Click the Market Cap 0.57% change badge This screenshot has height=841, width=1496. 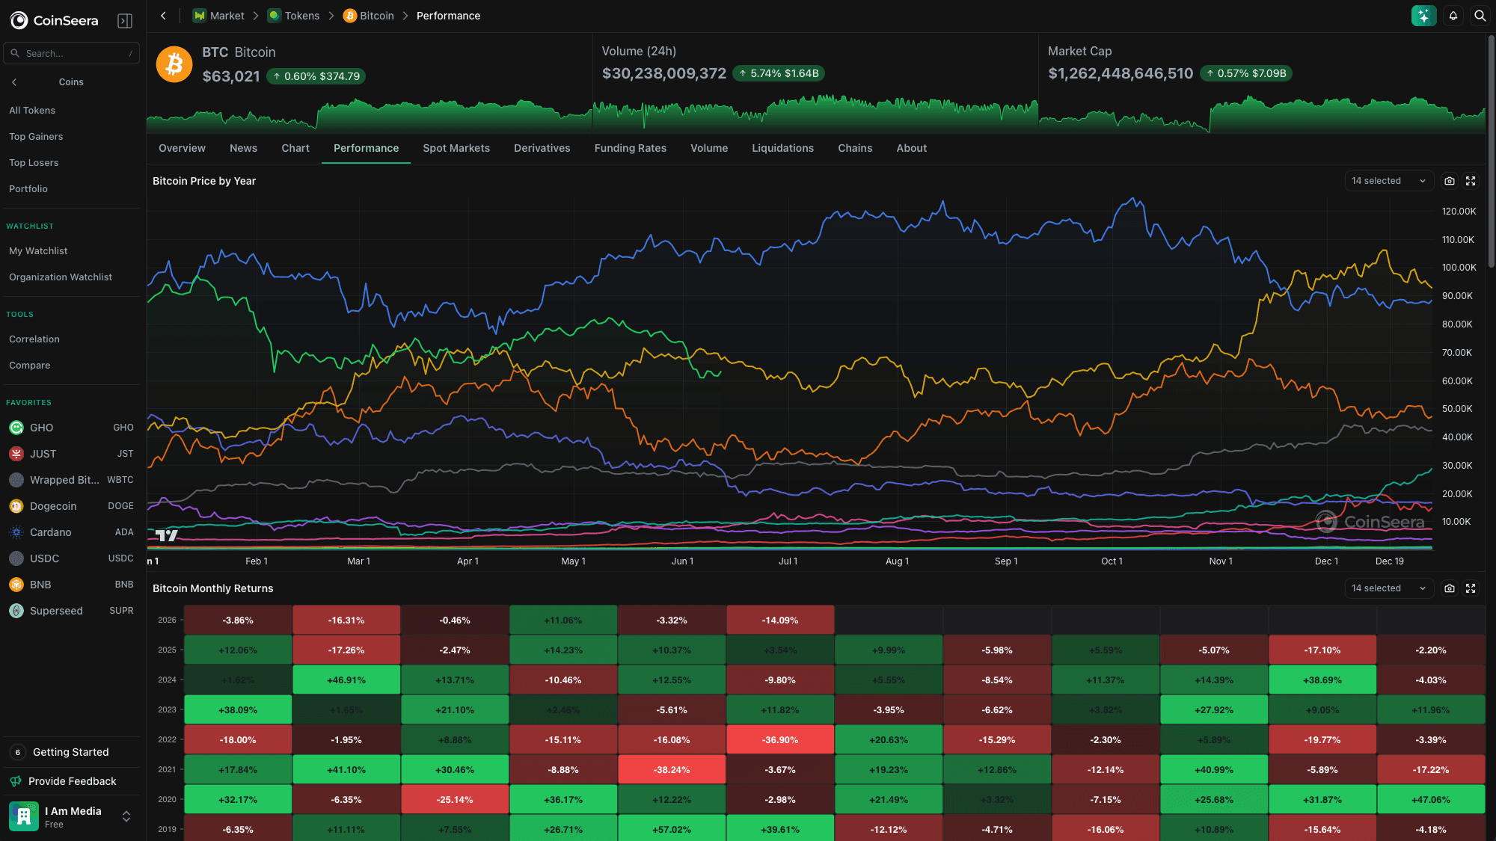point(1245,73)
